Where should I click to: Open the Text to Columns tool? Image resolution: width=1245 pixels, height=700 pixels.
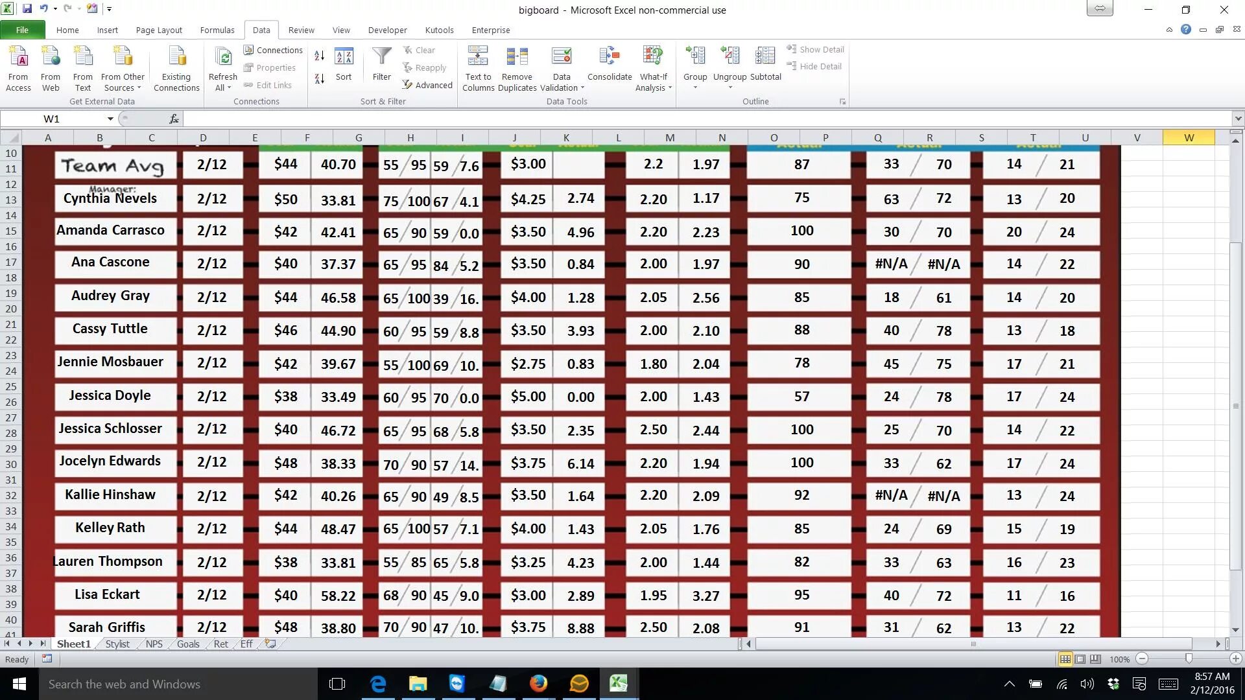(x=478, y=57)
